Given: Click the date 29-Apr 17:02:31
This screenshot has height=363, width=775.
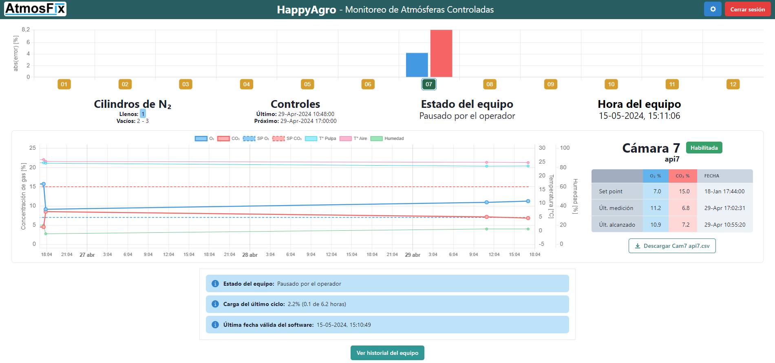Looking at the screenshot, I should pos(724,208).
